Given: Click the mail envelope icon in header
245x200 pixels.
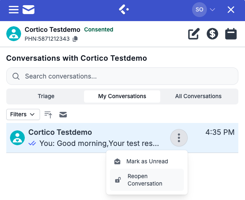Looking at the screenshot, I should [28, 10].
